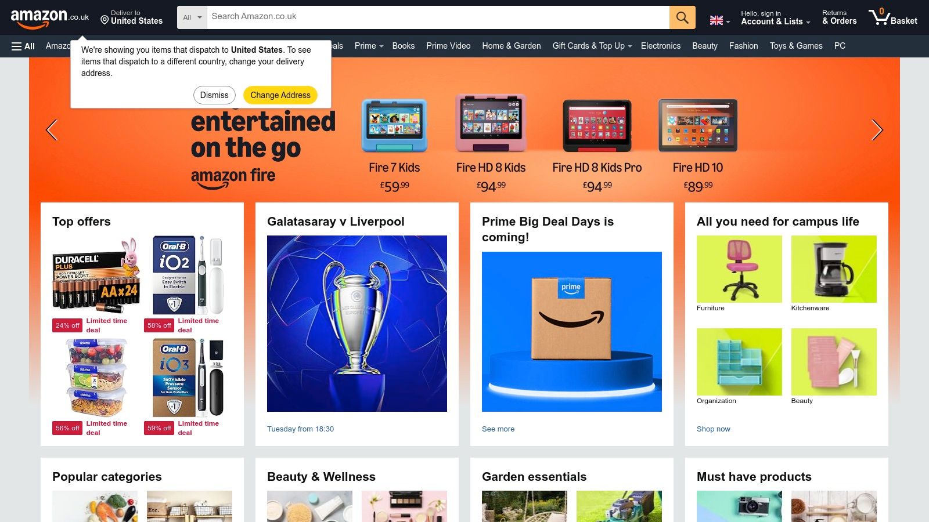Viewport: 929px width, 522px height.
Task: Advance banner with right arrow
Action: pyautogui.click(x=877, y=130)
